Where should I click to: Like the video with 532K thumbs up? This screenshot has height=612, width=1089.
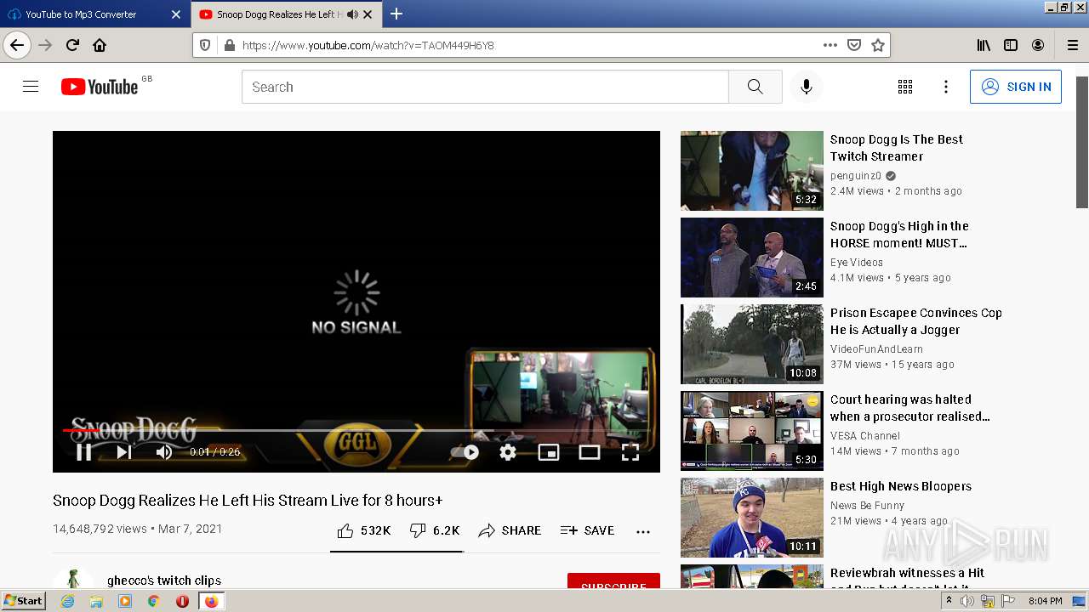coord(363,530)
